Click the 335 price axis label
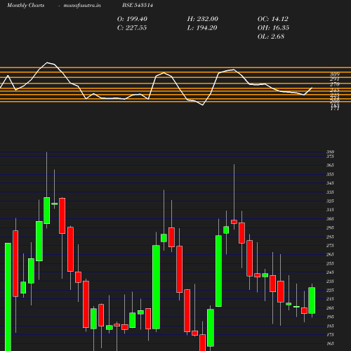The height and width of the screenshot is (351, 351). tap(330, 192)
